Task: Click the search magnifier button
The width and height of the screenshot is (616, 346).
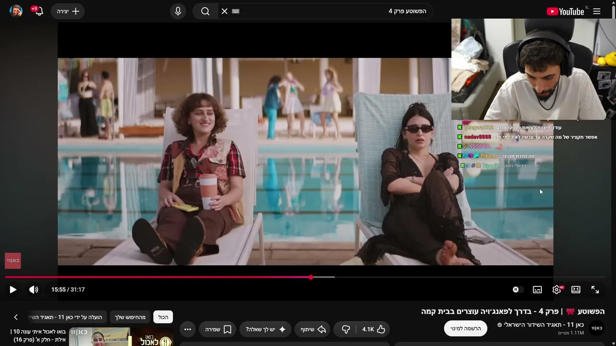Action: pyautogui.click(x=205, y=11)
